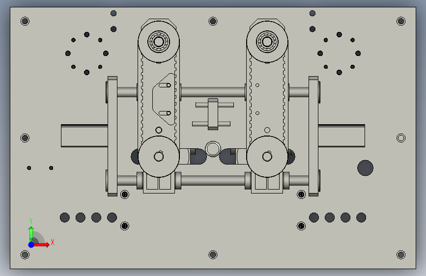Viewport: 426px width, 276px height.
Task: Click the green Y axis arrow of the triad
Action: click(31, 233)
